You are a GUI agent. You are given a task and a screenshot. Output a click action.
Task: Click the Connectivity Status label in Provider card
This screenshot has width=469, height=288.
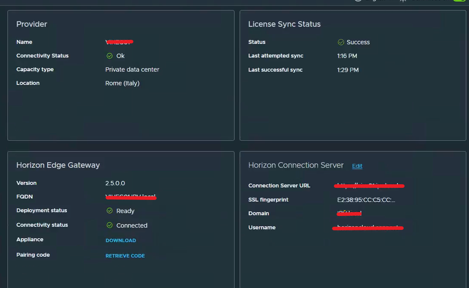[43, 56]
